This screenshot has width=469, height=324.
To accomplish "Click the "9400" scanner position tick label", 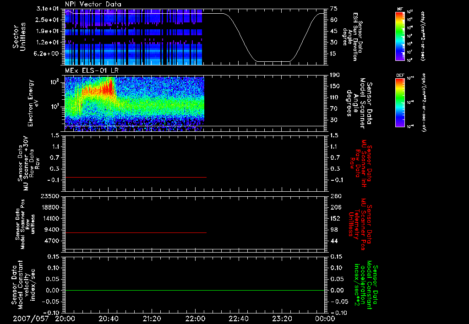I will pos(52,230).
